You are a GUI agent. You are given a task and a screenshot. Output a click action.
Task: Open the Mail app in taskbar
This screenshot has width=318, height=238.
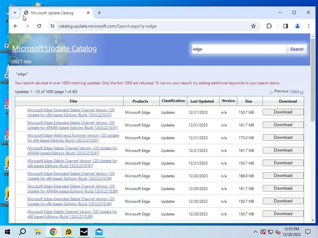click(99, 232)
